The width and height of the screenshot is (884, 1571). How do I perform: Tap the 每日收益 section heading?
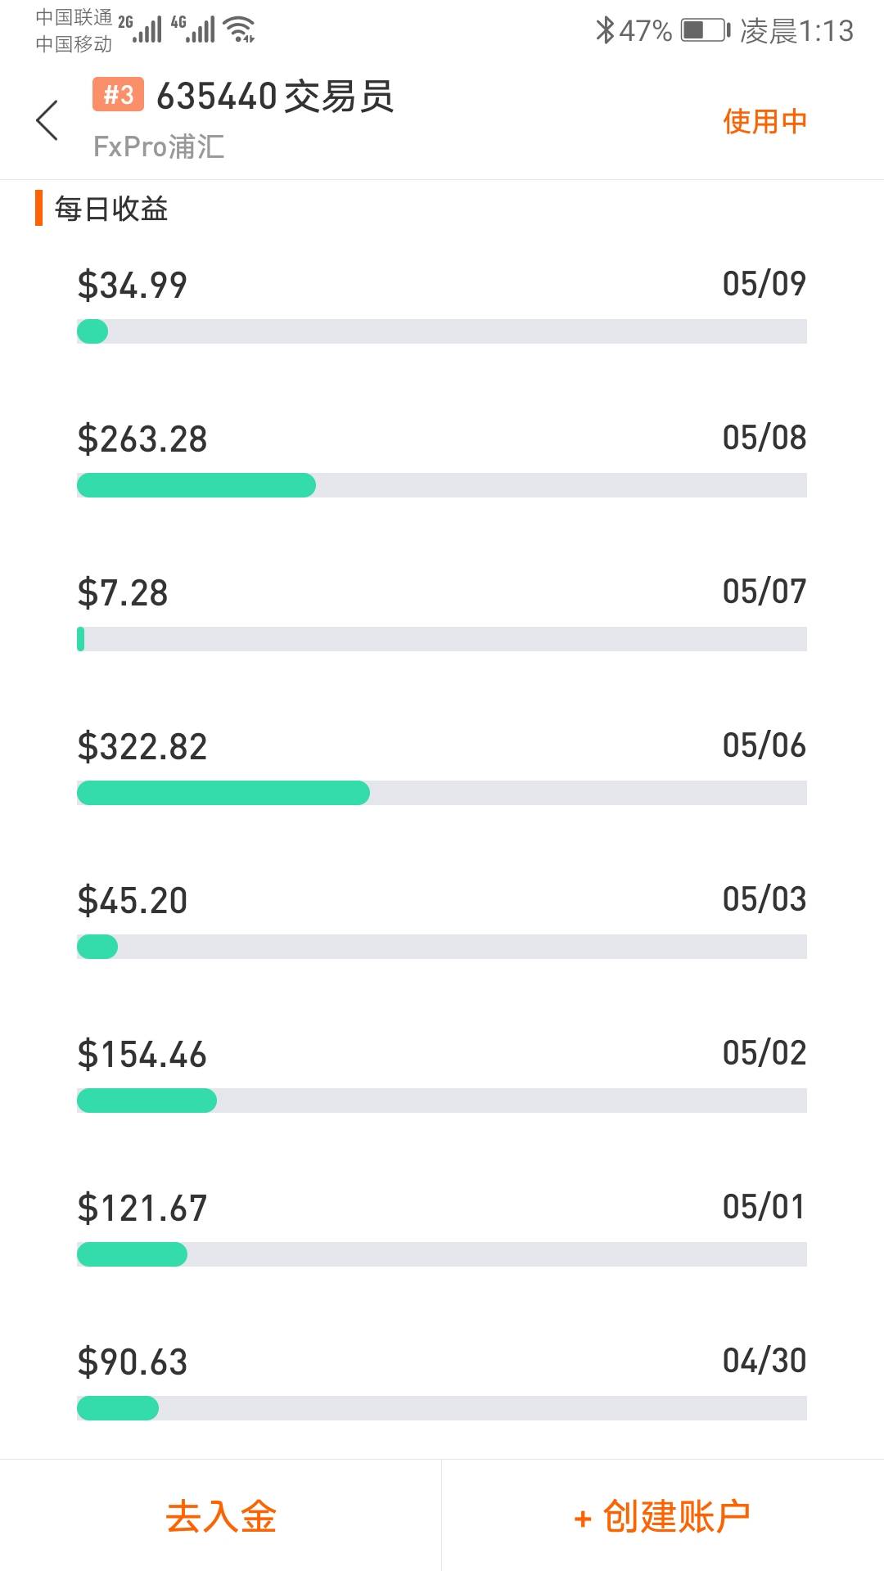111,209
